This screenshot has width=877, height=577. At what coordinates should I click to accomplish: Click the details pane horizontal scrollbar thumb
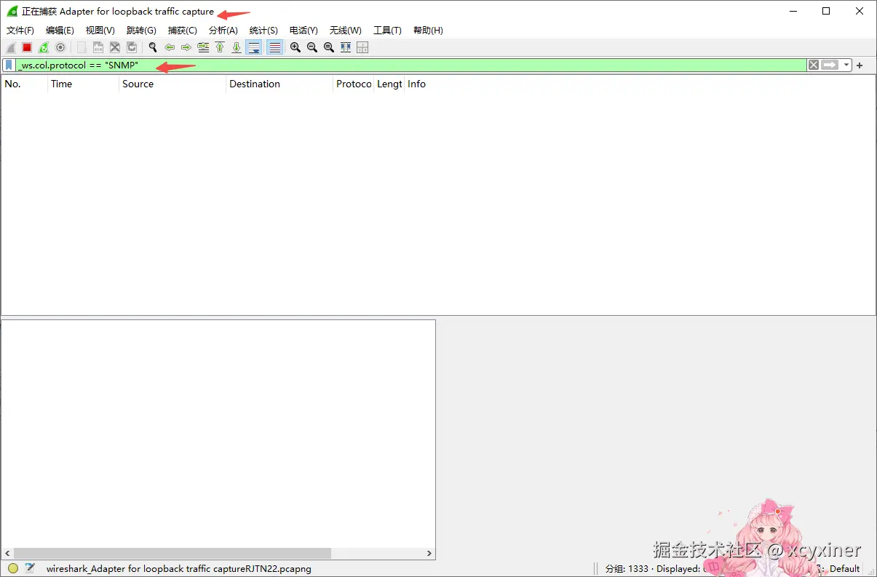pyautogui.click(x=172, y=553)
